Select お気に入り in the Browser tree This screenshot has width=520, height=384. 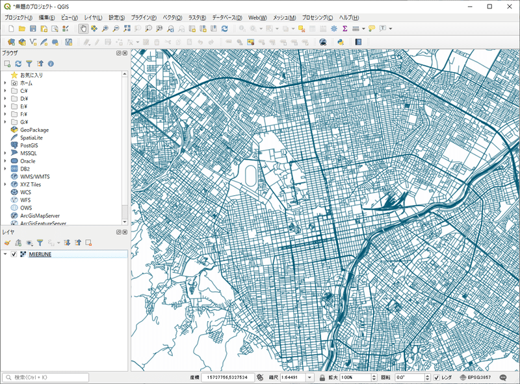(x=31, y=75)
